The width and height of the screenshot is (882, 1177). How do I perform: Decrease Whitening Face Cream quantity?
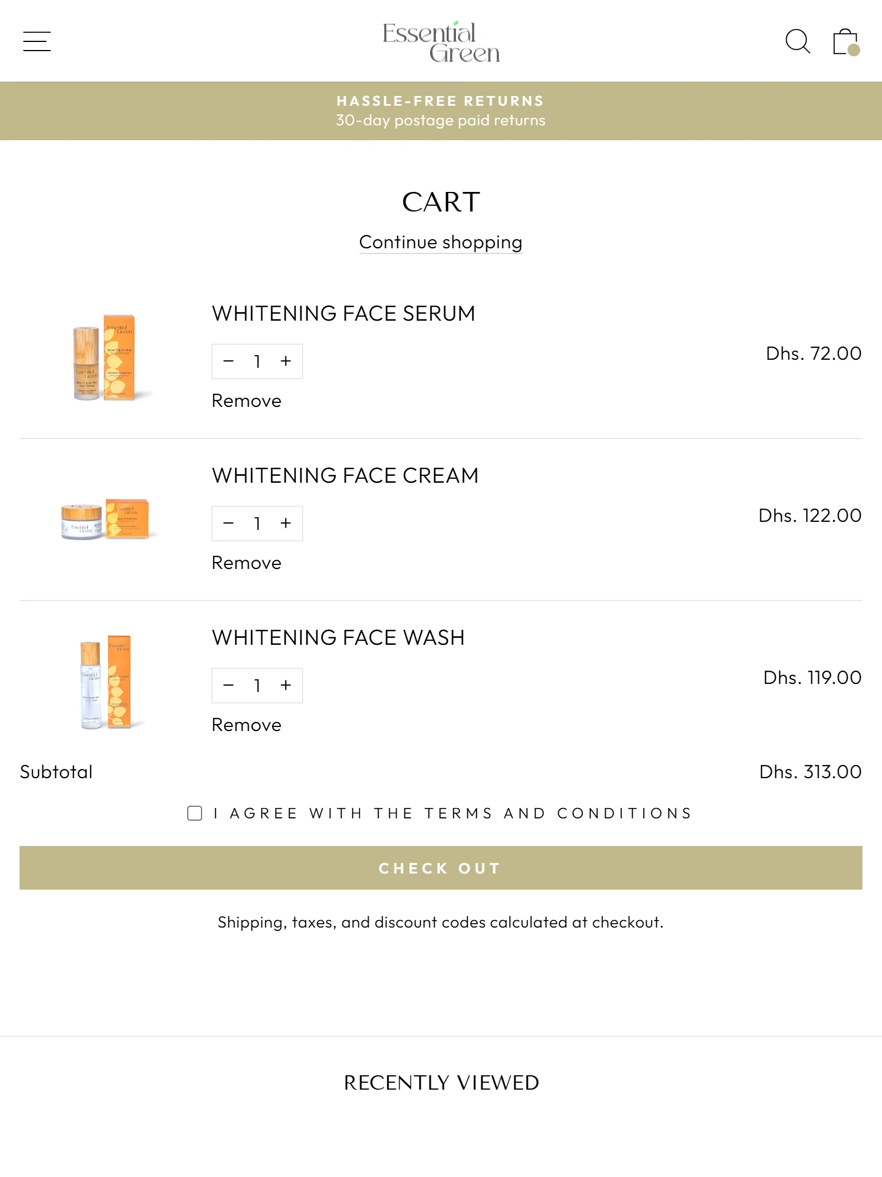(x=229, y=524)
